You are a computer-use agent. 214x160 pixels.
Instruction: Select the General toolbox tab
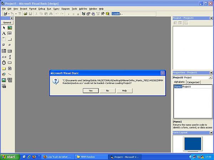click(x=7, y=22)
